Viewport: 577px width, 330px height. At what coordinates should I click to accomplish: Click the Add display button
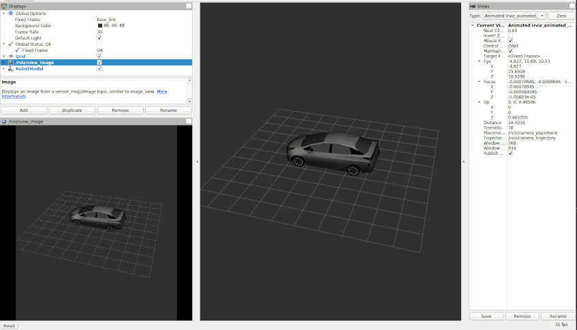click(x=24, y=110)
